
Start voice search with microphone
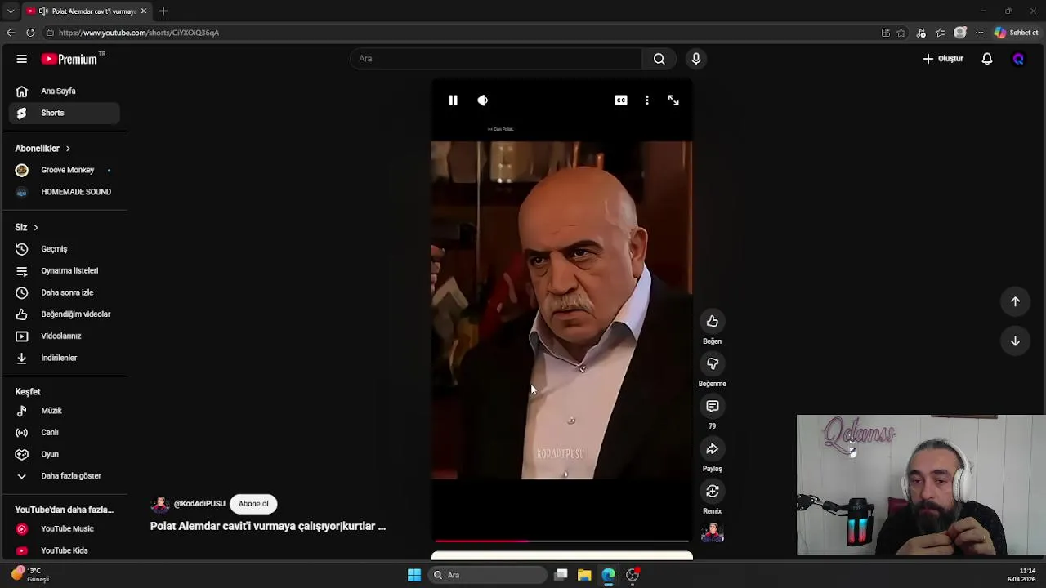click(x=696, y=59)
